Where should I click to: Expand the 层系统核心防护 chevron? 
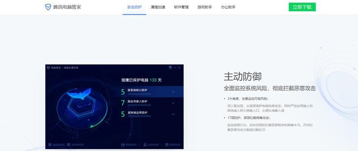pos(173,92)
